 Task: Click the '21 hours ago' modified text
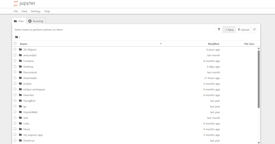point(212,78)
